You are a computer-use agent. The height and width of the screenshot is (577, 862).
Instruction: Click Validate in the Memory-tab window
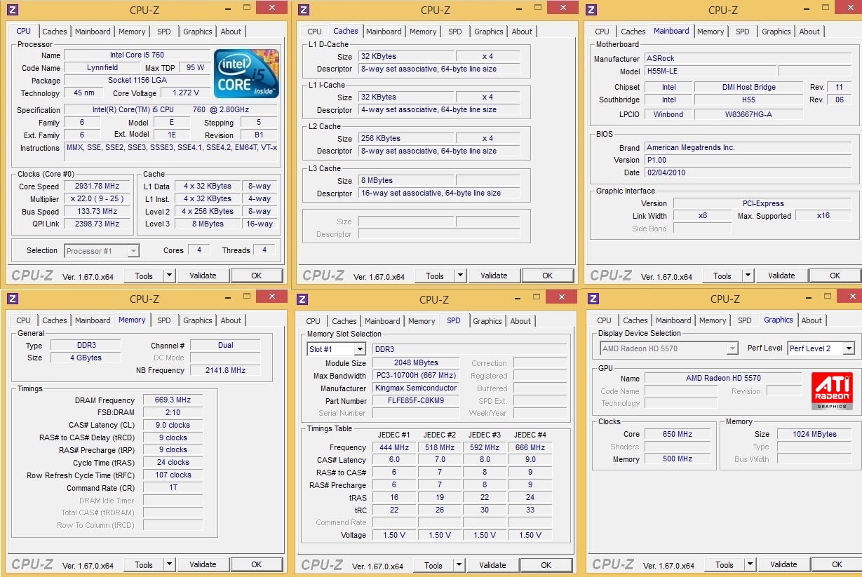[x=203, y=565]
